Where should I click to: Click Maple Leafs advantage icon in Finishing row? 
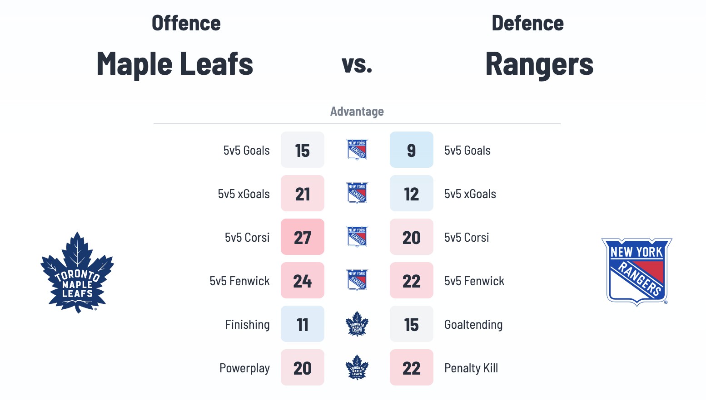click(357, 324)
